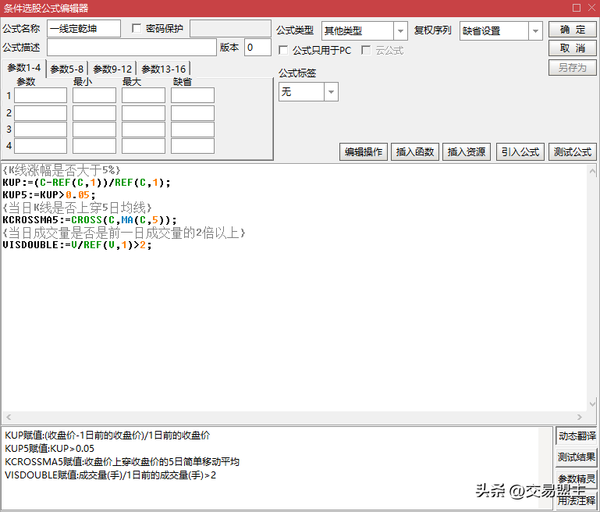Viewport: 600px width, 512px height.
Task: Check the 公式只用于PC option
Action: [284, 50]
